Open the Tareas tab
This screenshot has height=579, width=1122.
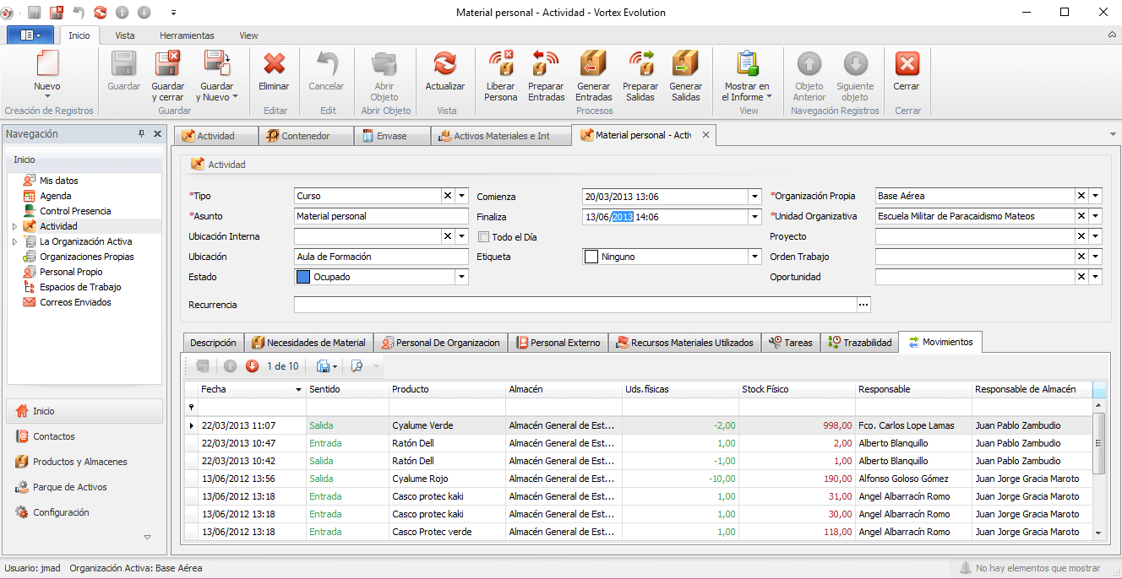[x=791, y=343]
